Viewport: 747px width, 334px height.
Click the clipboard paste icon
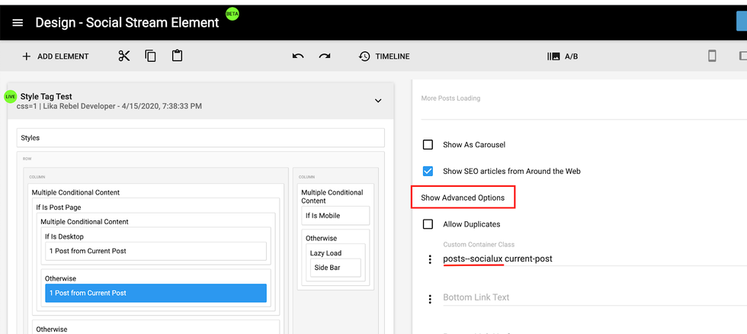click(177, 56)
